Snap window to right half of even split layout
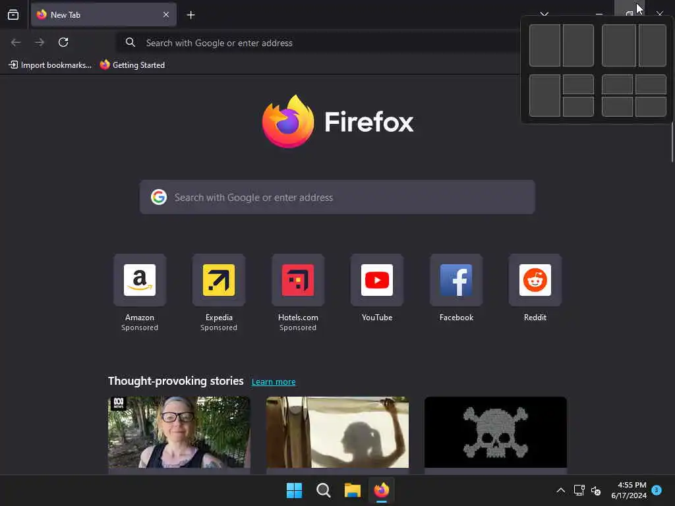This screenshot has height=506, width=675. (x=578, y=45)
